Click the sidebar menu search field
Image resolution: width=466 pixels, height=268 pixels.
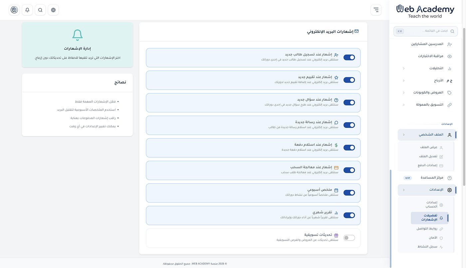pos(425,31)
